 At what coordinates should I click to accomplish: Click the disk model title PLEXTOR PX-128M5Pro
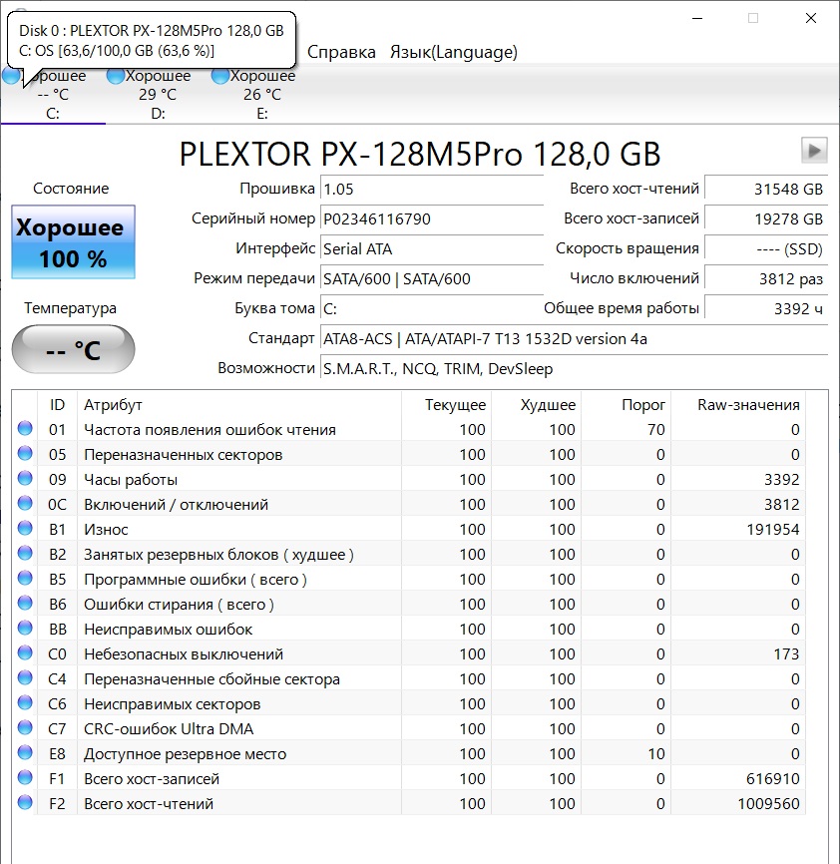click(x=420, y=154)
